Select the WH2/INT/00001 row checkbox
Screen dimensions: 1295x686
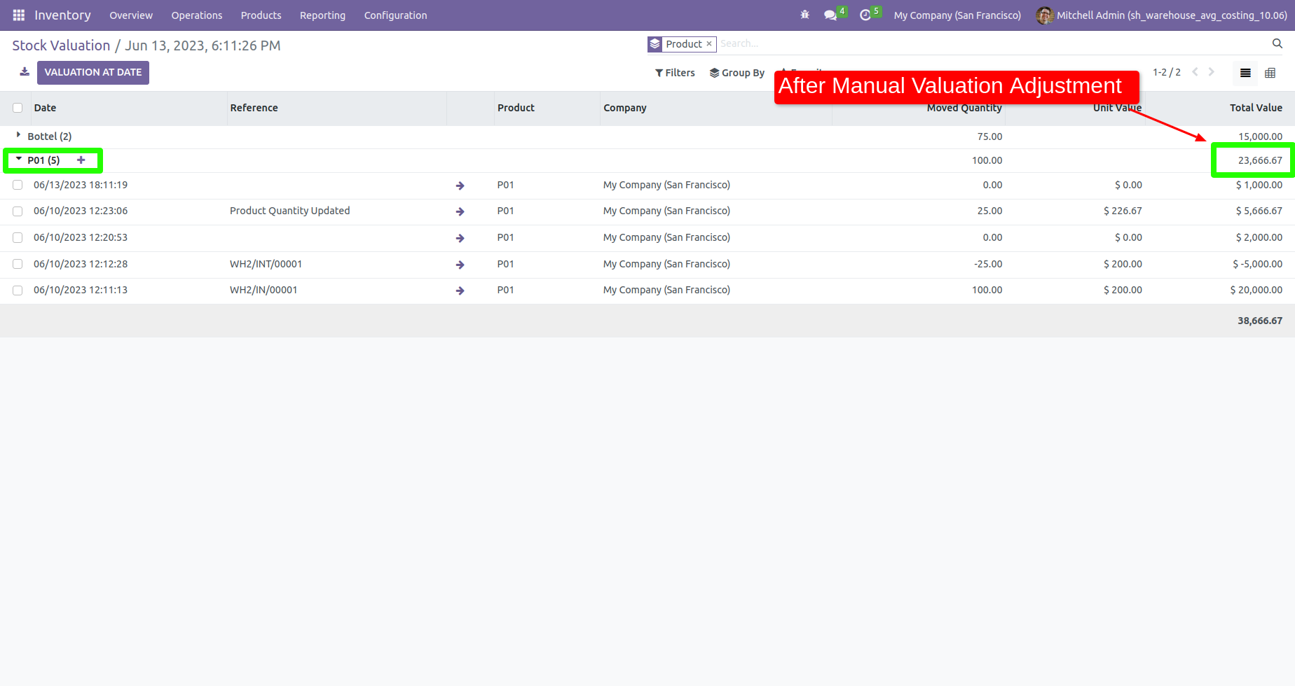point(18,265)
